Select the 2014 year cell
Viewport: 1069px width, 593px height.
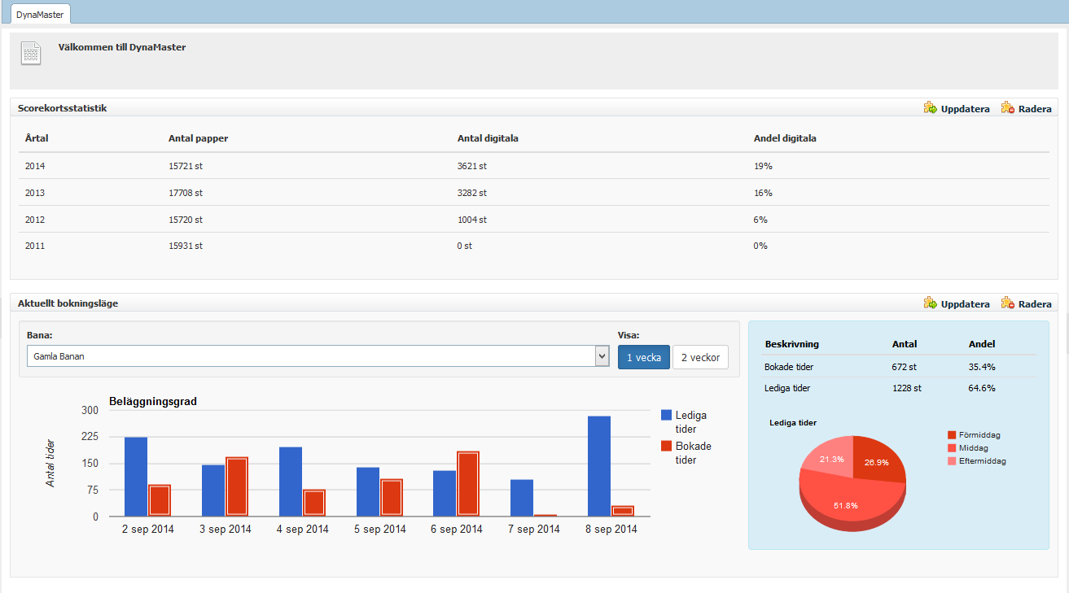coord(35,166)
